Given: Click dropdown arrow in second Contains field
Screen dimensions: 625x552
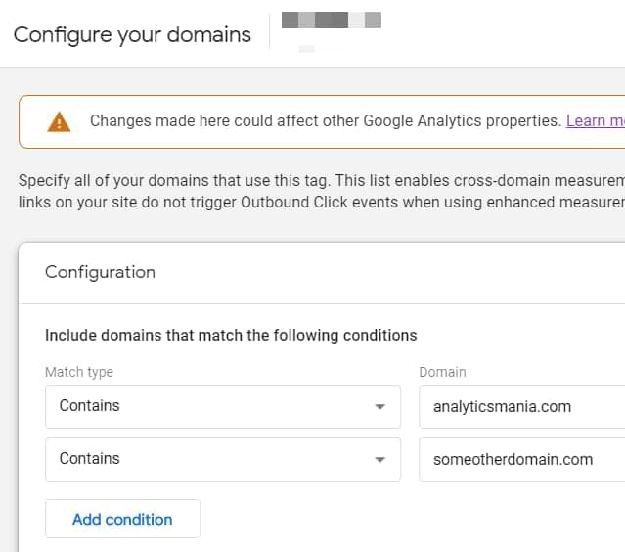Looking at the screenshot, I should (380, 459).
